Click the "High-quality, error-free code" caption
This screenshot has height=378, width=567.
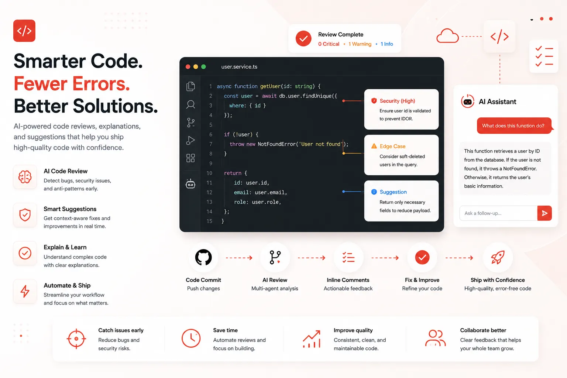[498, 288]
